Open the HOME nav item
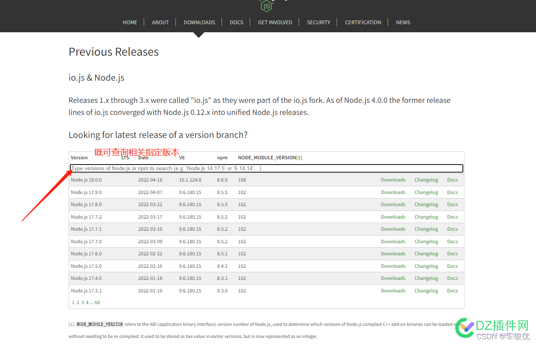Viewport: 536px width, 344px height. 130,23
